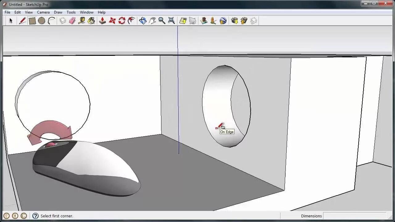Click the Get Models person icon
Screen dimensions: 395x222
point(214,21)
